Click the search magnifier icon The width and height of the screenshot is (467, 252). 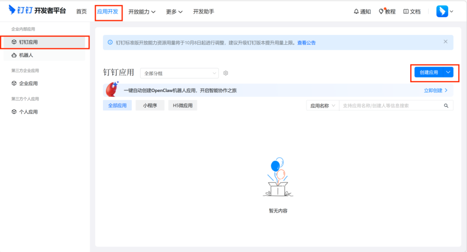[446, 105]
